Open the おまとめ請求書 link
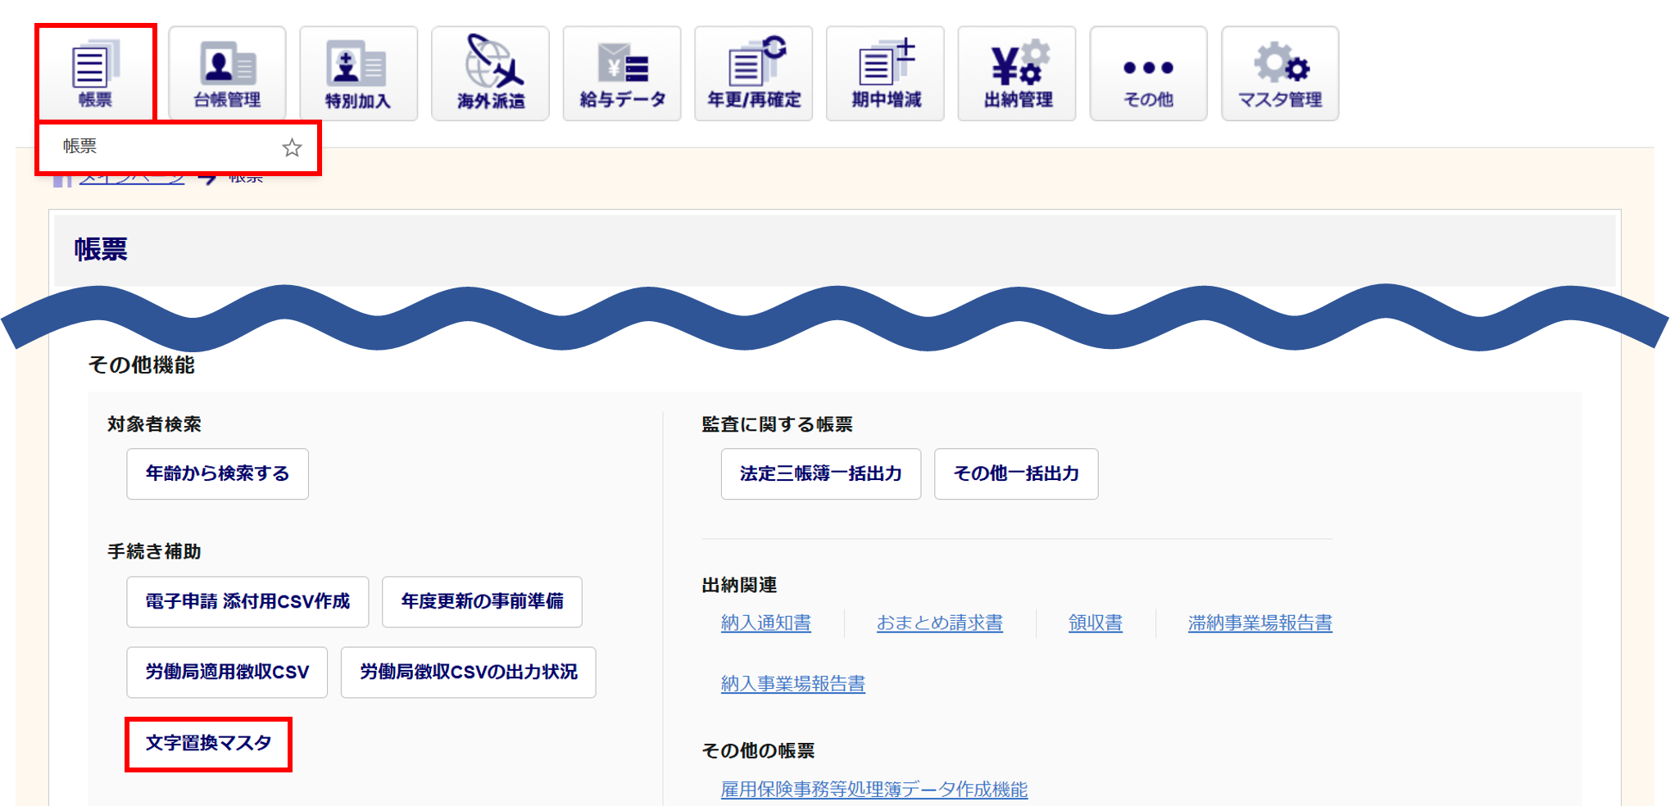 pos(940,623)
